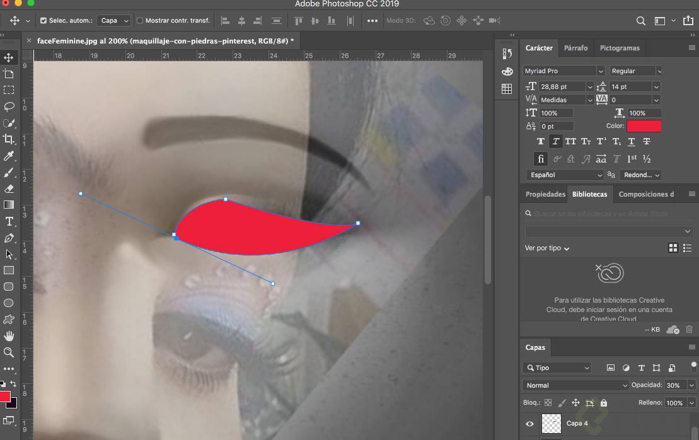
Task: Switch Bibliotecas to list view
Action: pyautogui.click(x=688, y=248)
